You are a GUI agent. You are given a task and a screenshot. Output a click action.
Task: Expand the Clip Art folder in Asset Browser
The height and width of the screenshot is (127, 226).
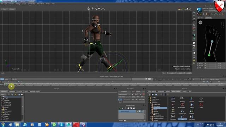149,97
